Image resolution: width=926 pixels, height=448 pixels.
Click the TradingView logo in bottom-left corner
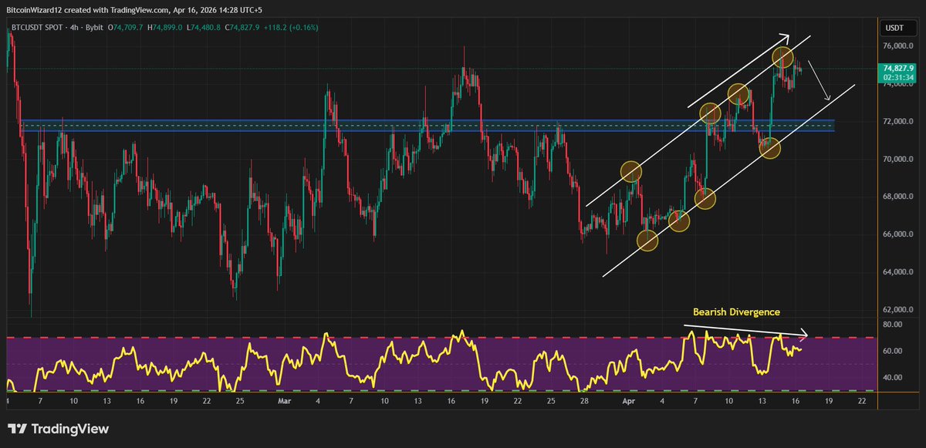coord(58,429)
